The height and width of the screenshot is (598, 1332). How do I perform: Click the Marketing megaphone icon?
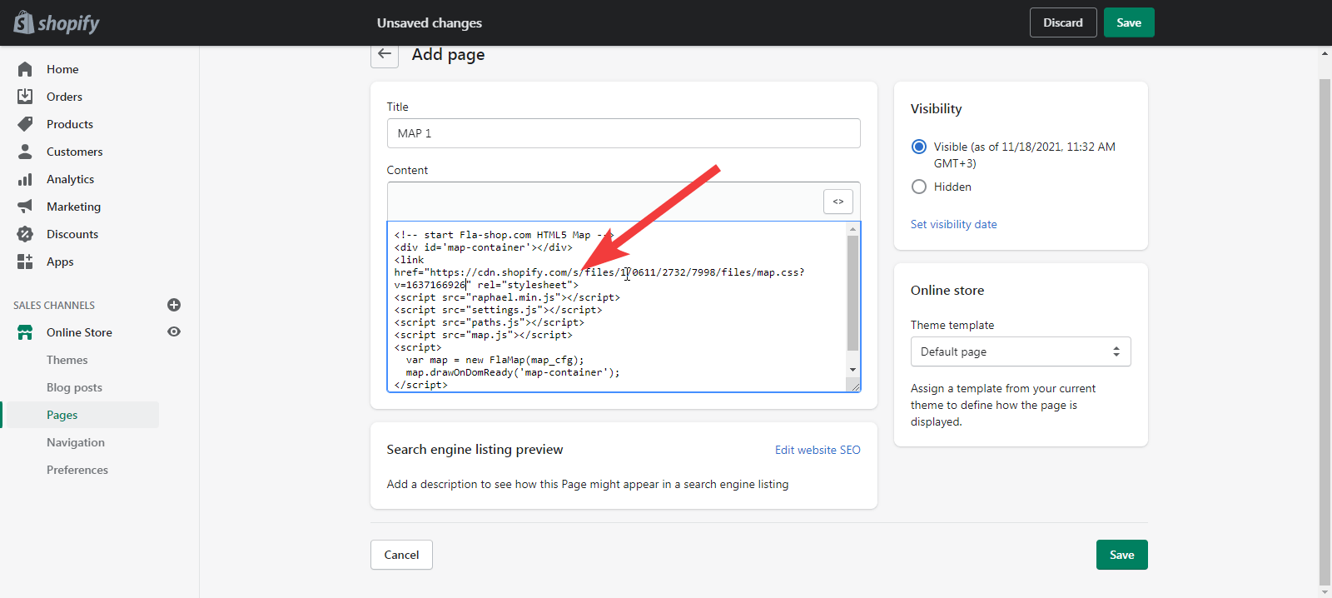25,207
